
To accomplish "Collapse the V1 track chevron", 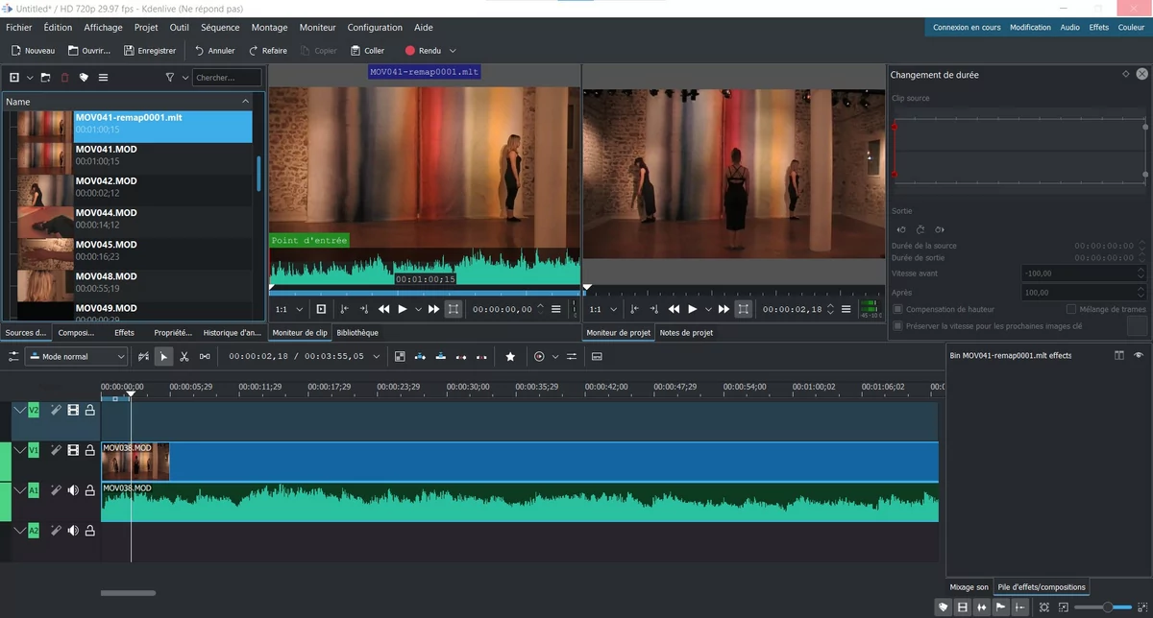I will pyautogui.click(x=19, y=450).
